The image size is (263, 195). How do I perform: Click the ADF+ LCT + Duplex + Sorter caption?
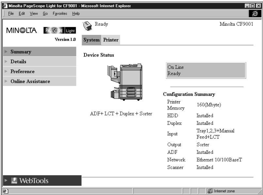[x=121, y=114]
